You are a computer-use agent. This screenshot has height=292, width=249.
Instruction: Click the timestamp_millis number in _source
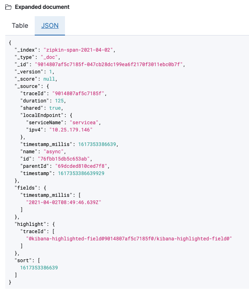point(97,144)
